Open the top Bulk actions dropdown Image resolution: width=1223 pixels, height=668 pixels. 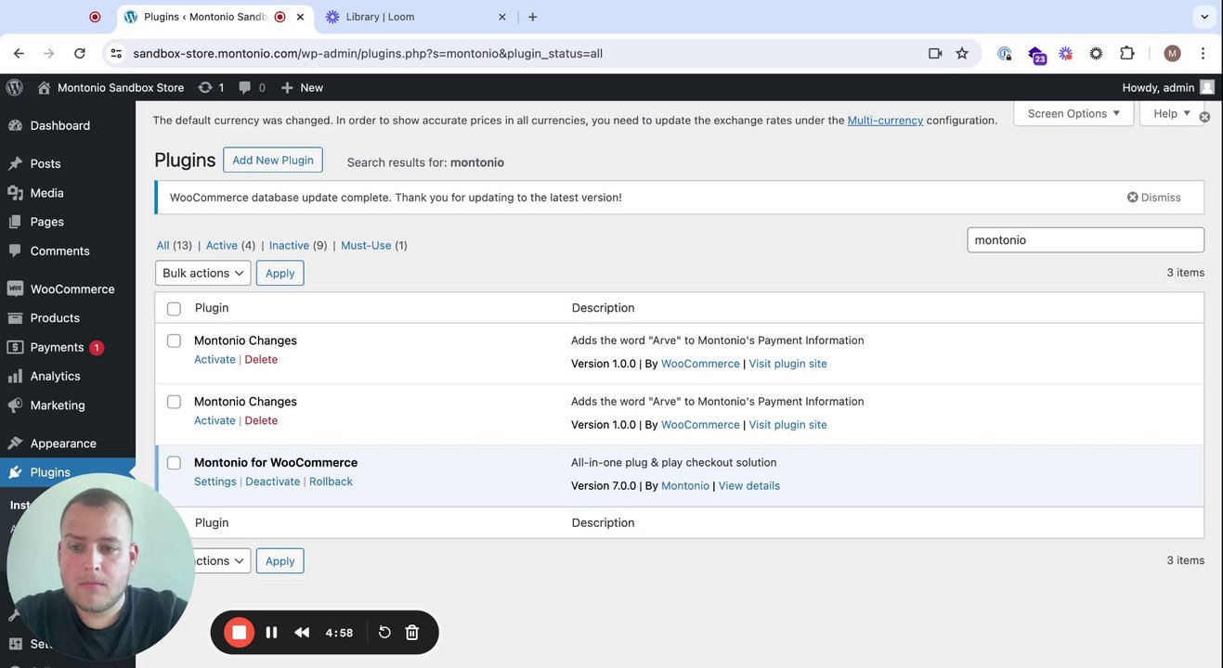[x=202, y=273]
